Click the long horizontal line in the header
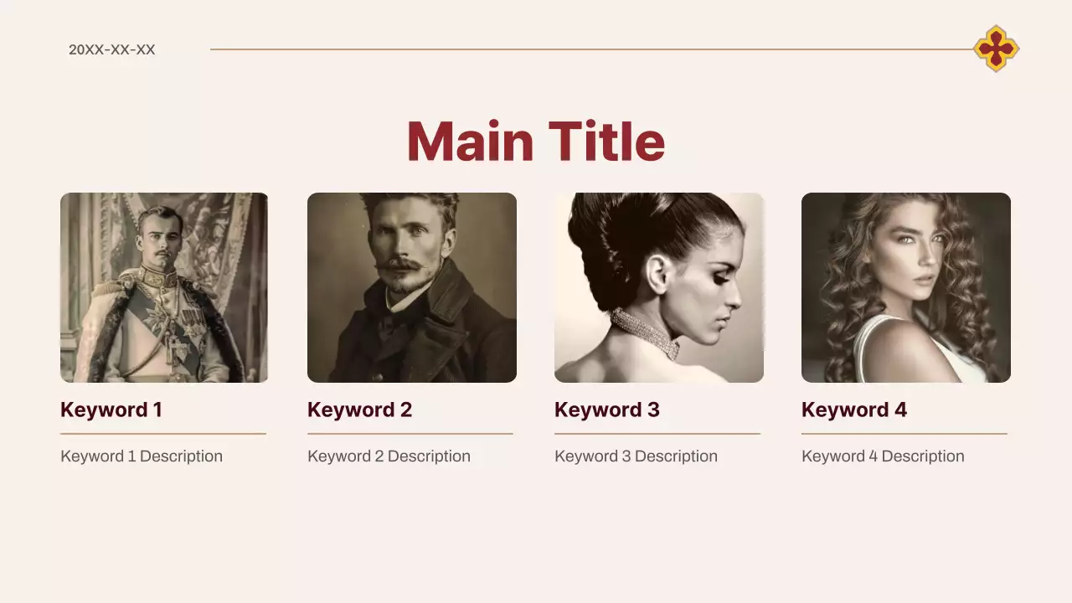1072x603 pixels. coord(586,49)
